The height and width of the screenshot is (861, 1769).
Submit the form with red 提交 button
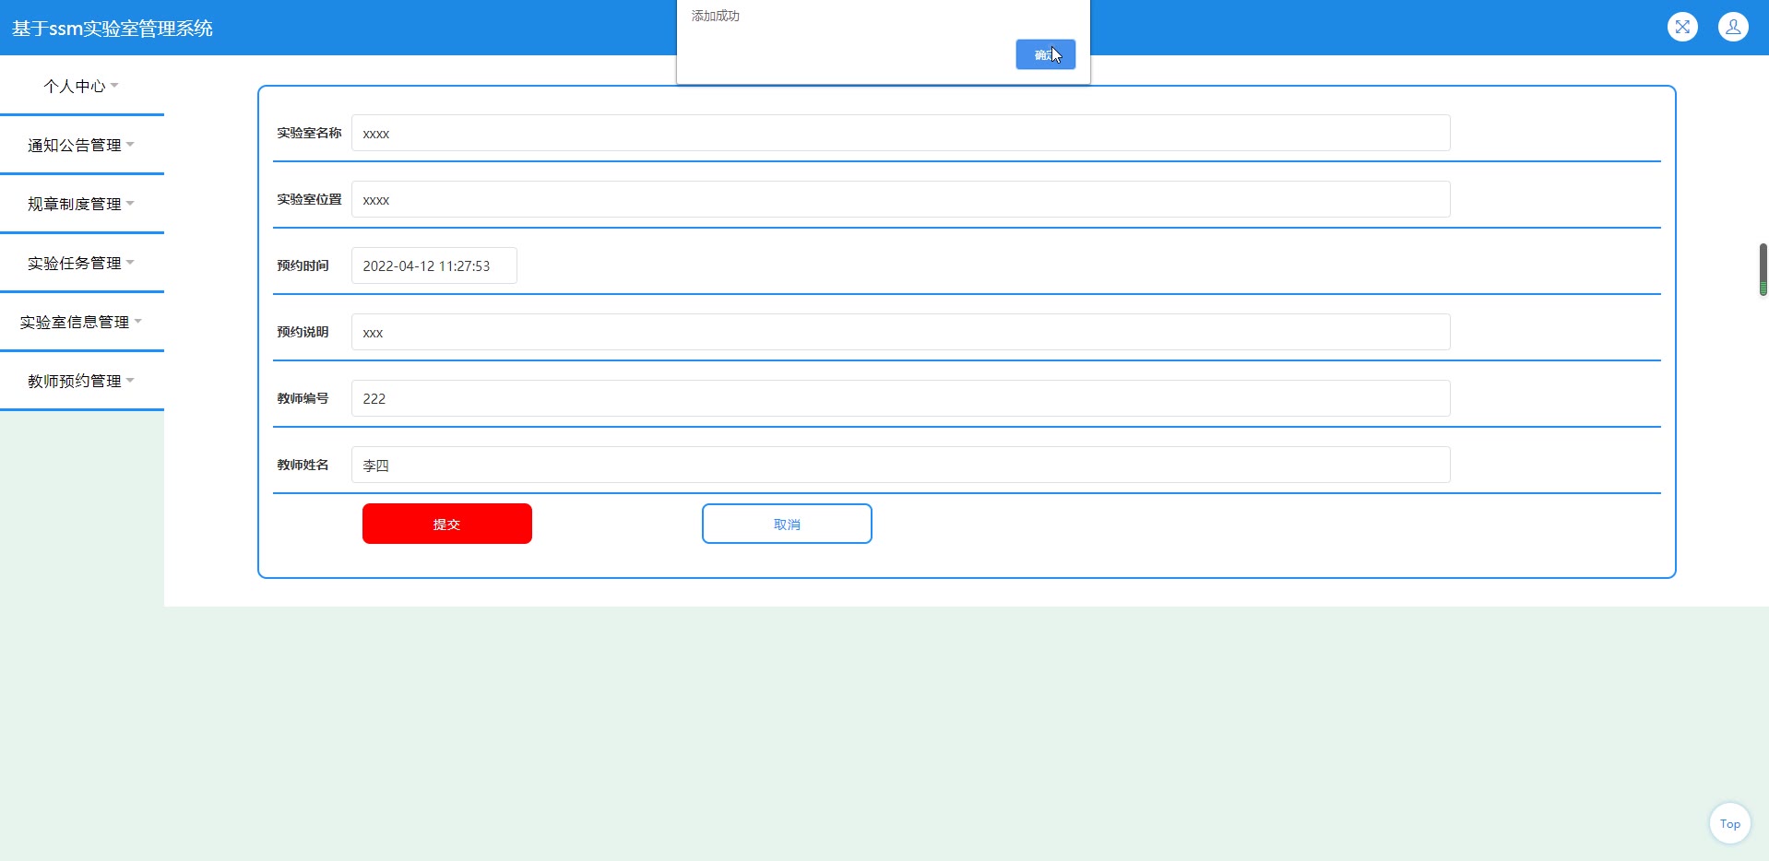pos(446,524)
